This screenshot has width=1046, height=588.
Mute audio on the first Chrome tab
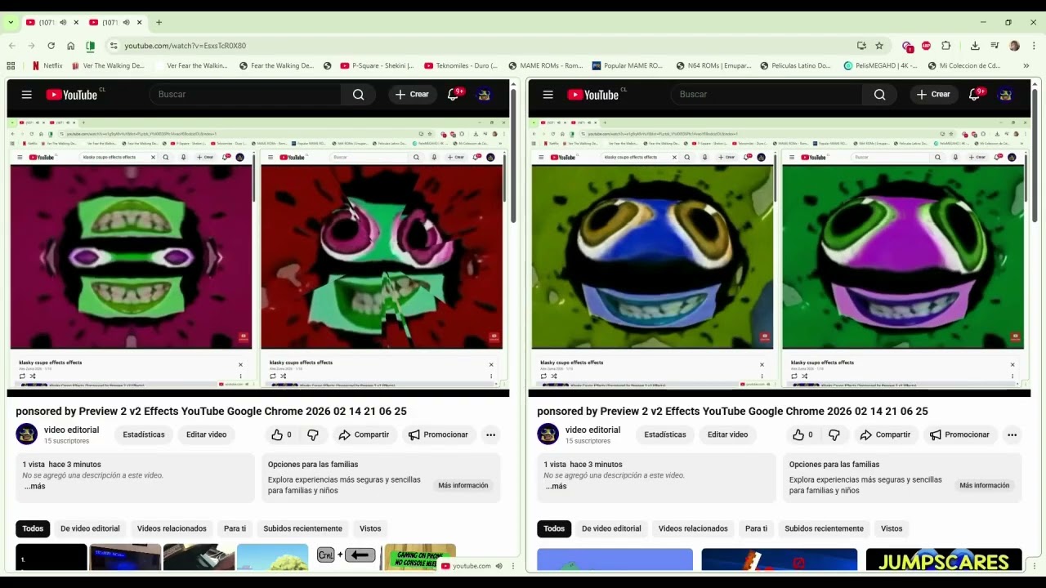[x=63, y=22]
